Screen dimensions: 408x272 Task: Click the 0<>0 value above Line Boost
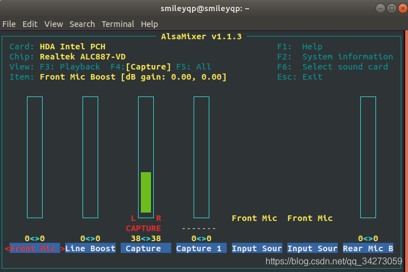tap(90, 238)
